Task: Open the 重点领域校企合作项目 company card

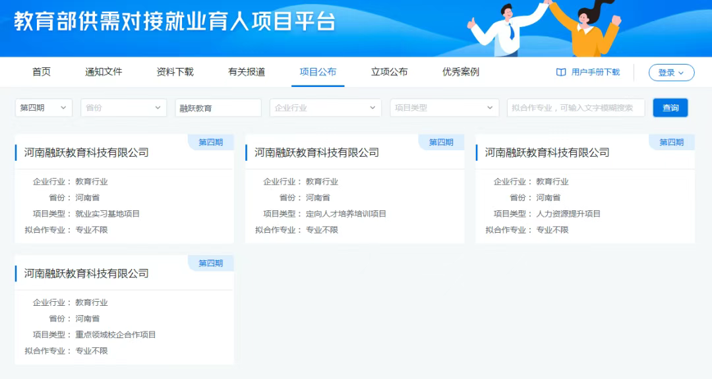Action: 124,310
